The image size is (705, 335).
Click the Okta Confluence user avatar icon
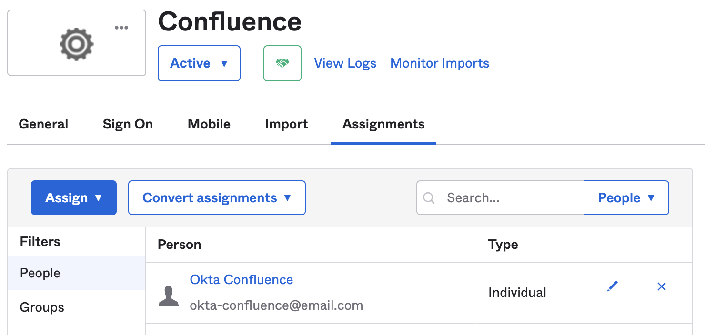(168, 296)
